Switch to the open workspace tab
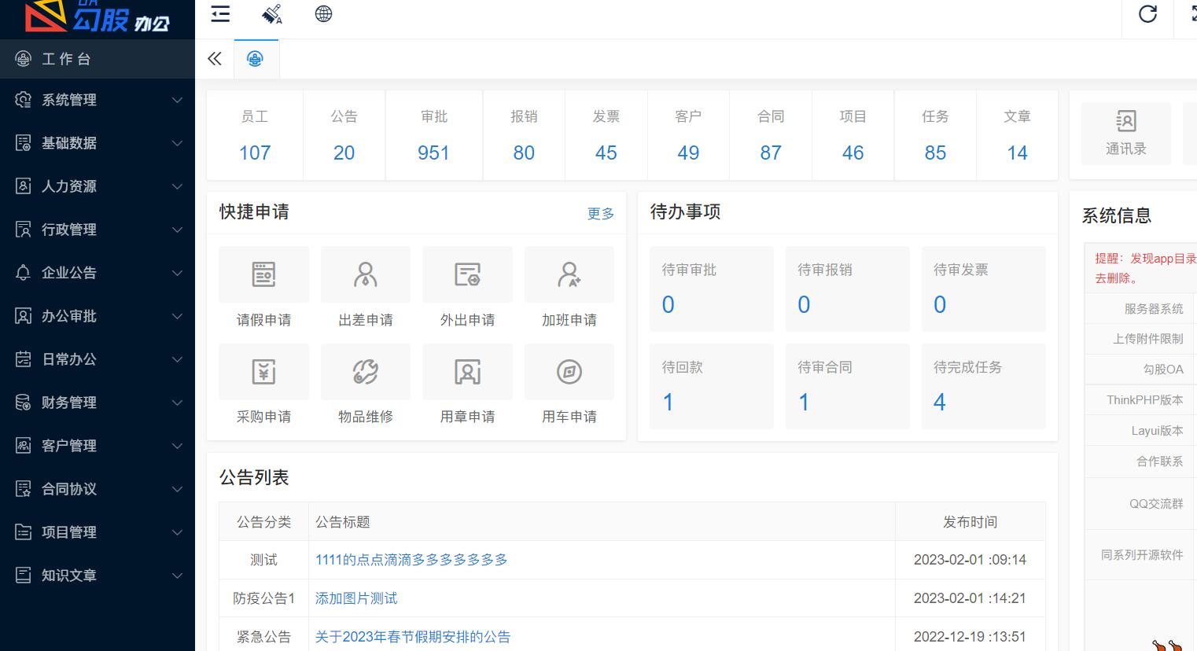 pos(256,58)
